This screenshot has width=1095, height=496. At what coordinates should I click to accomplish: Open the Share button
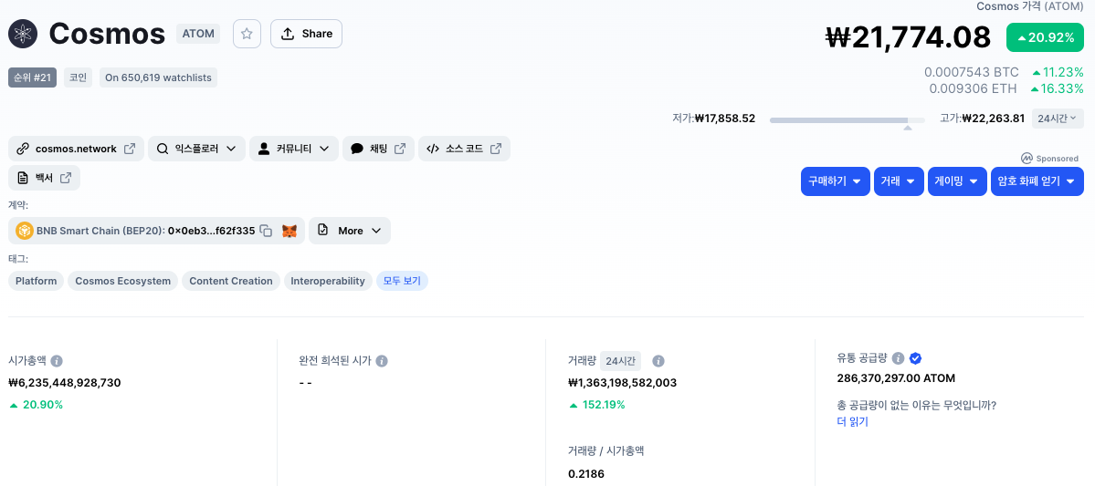point(306,34)
